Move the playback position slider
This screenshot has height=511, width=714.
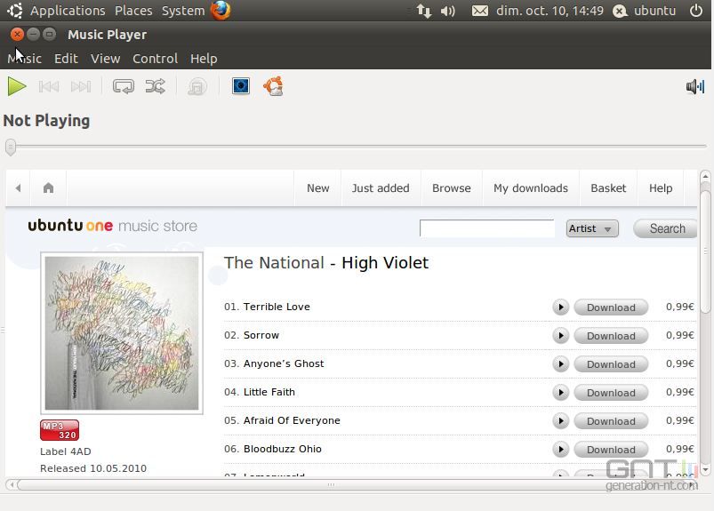point(11,147)
